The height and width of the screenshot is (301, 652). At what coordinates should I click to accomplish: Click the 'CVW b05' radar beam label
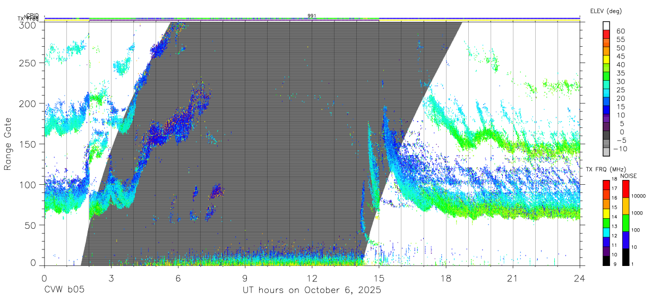point(65,290)
